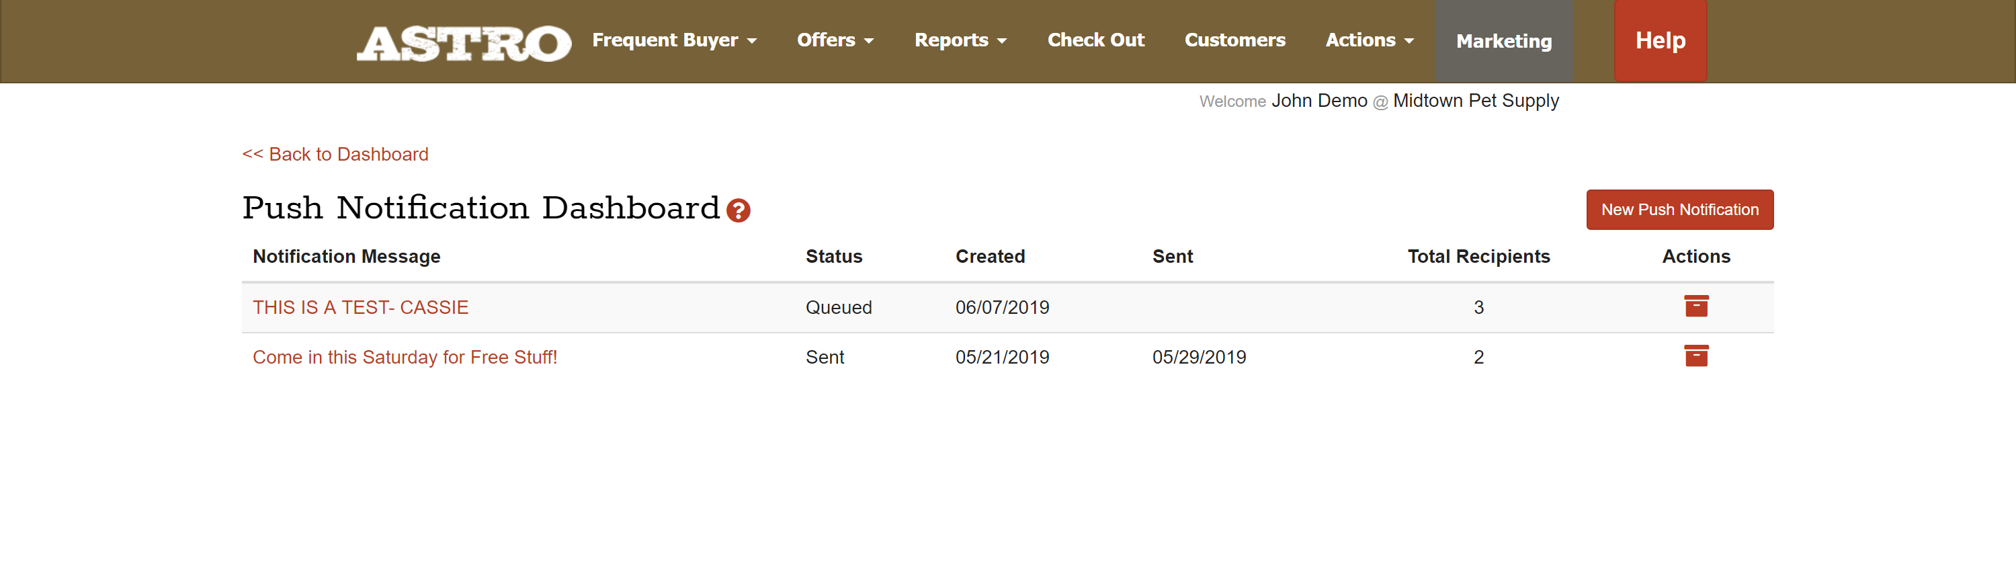Open the THIS IS A TEST- CASSIE message

pyautogui.click(x=360, y=307)
